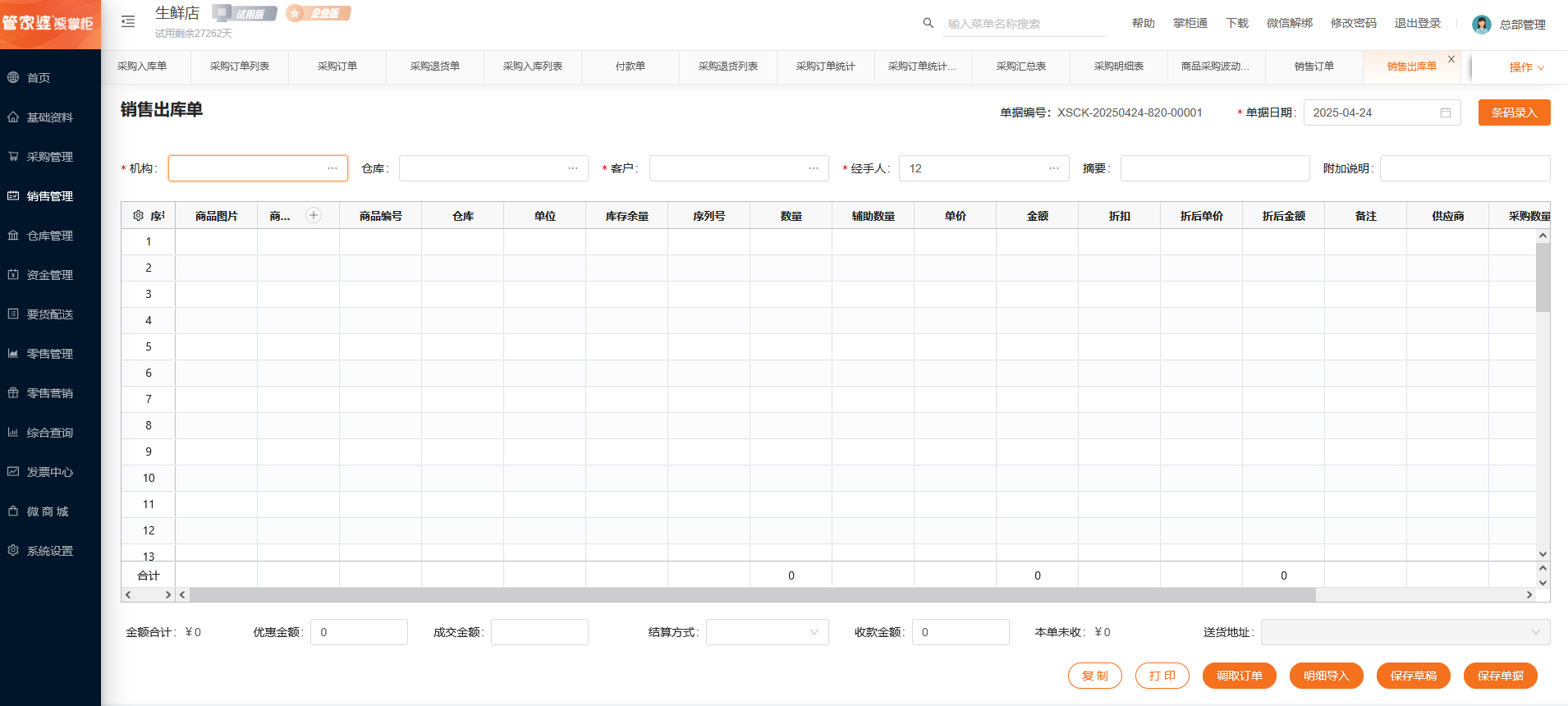Click the 要货配送 list icon
1568x706 pixels.
coord(13,314)
